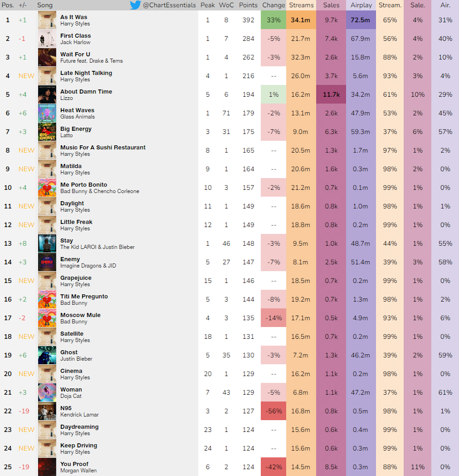This screenshot has width=459, height=476.
Task: Click the First Class album artwork
Action: [47, 39]
